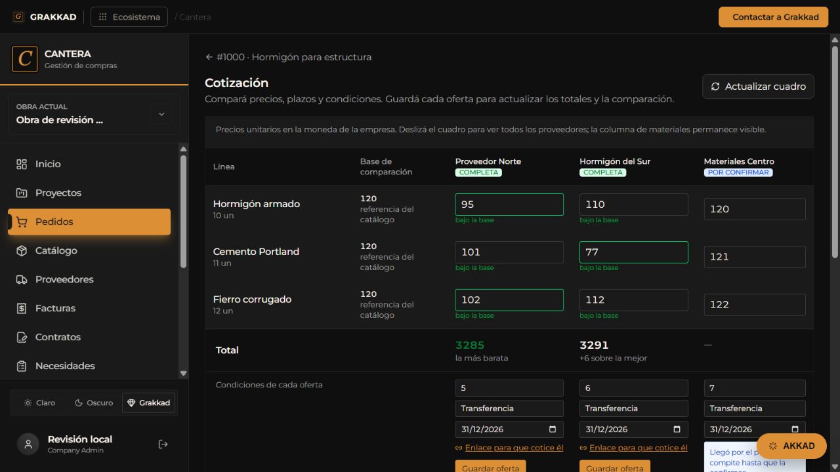Edit Hormigón del Sur Cemento Portland price 77
This screenshot has width=840, height=472.
click(x=633, y=252)
